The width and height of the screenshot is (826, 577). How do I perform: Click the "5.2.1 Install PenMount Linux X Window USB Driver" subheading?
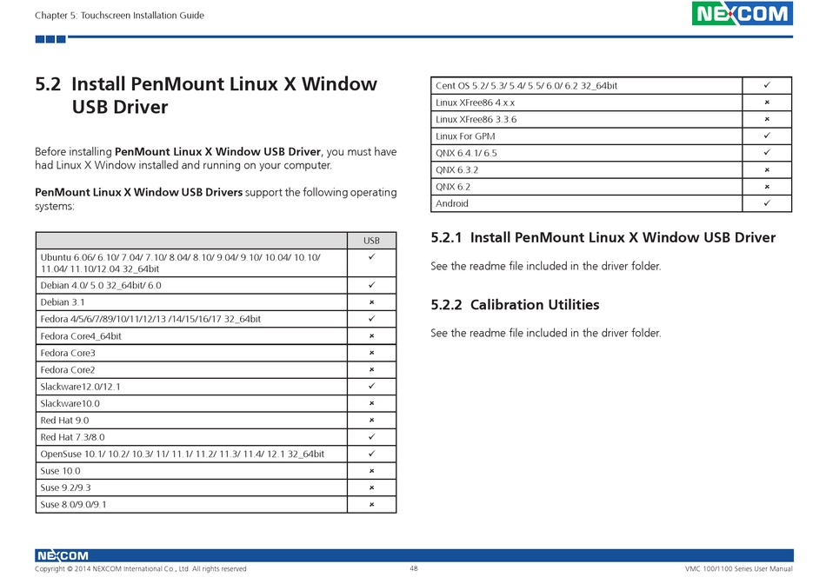[x=603, y=237]
